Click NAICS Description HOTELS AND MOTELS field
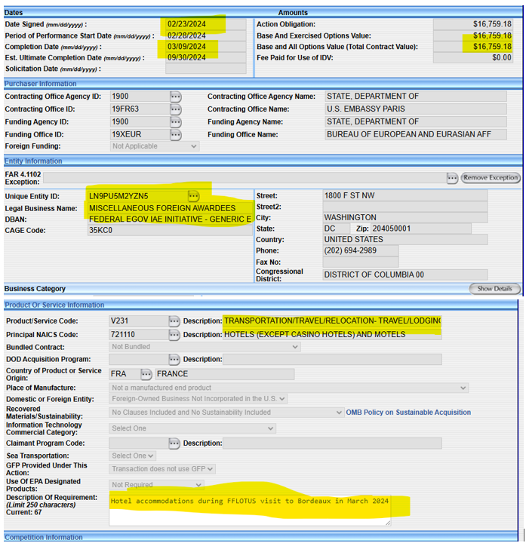Image resolution: width=526 pixels, height=543 pixels. click(332, 335)
